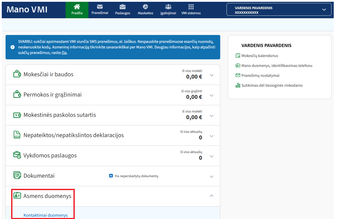Click the Mano VMI logo title
The height and width of the screenshot is (219, 337).
click(x=27, y=9)
